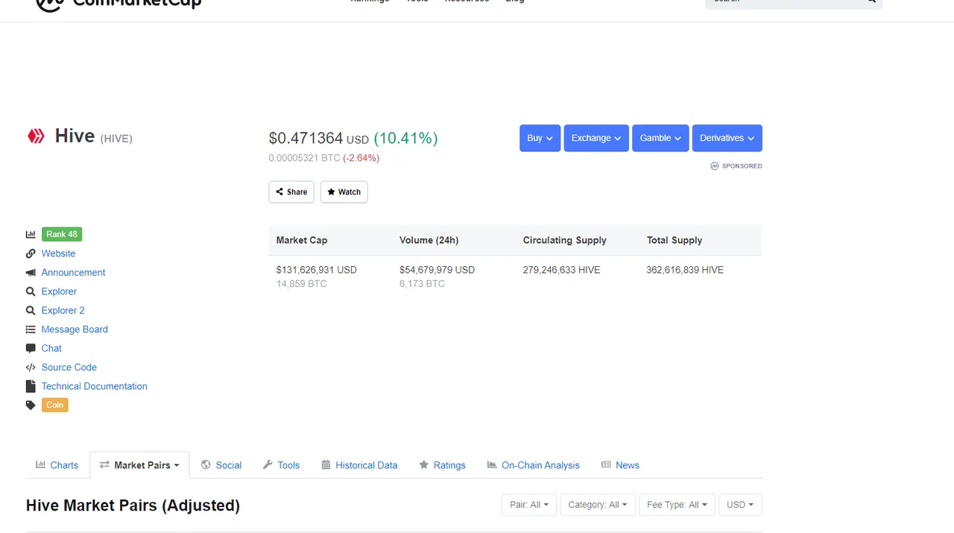This screenshot has height=533, width=954.
Task: Click the search magnifier icon
Action: click(x=871, y=1)
